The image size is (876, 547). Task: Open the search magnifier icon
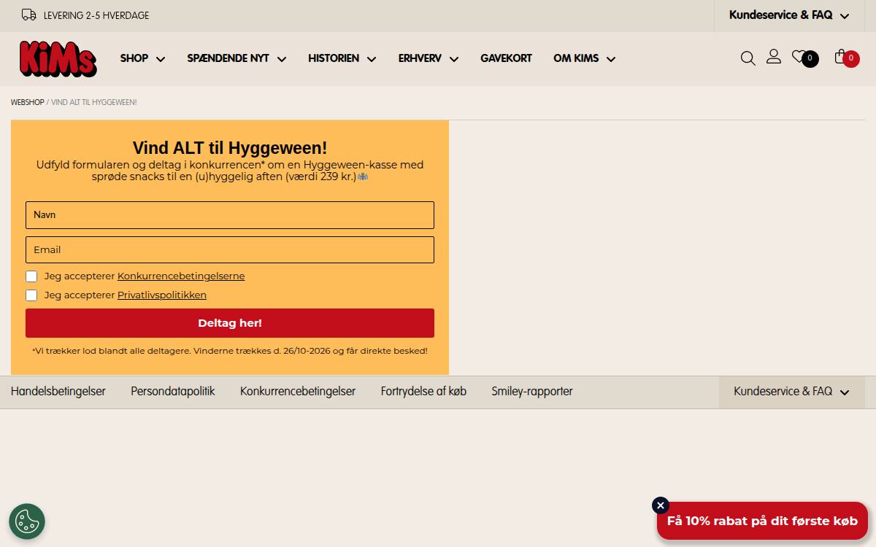(748, 58)
